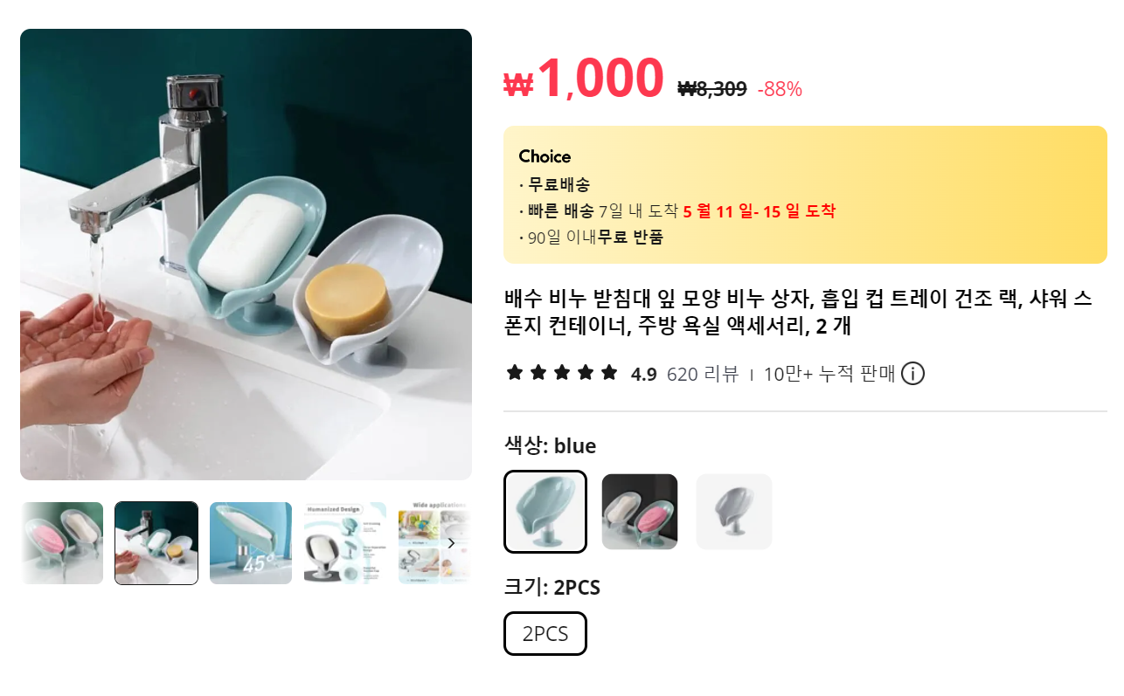
Task: Click the info icon next to 누적 판매
Action: click(x=912, y=374)
